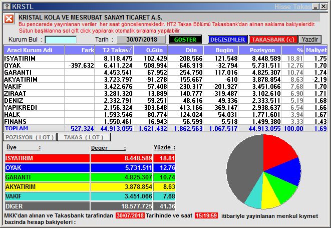Click the DEGISIMLER button
Viewport: 331px width, 228px height.
[227, 40]
